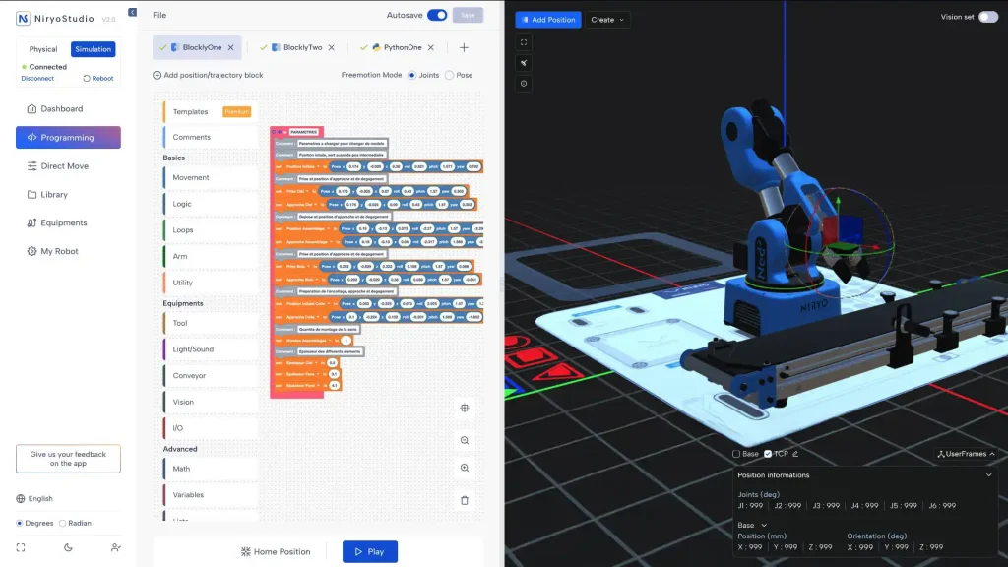
Task: Click the Add Position button
Action: (x=547, y=20)
